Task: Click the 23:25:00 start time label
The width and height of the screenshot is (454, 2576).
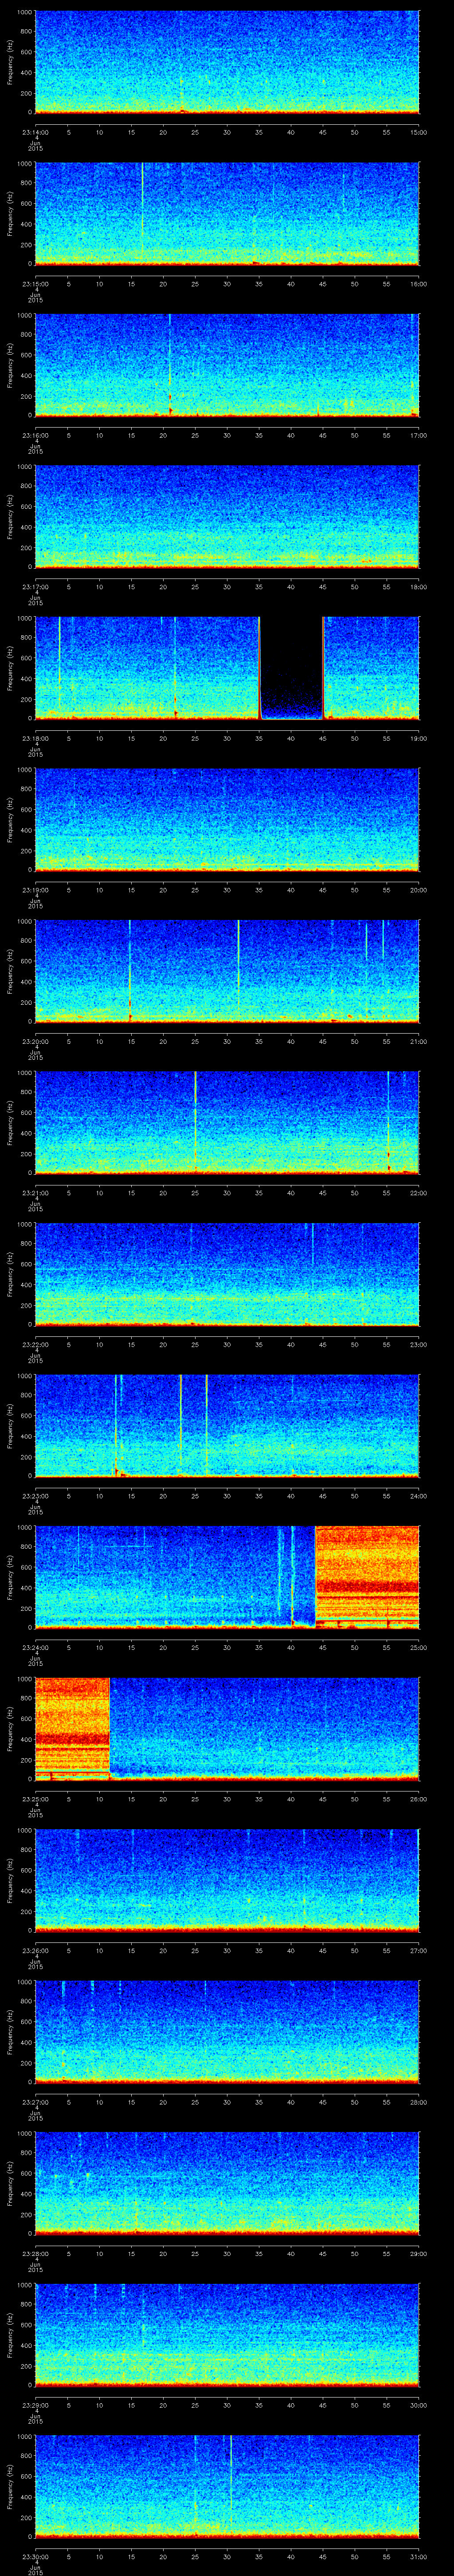Action: click(35, 1799)
